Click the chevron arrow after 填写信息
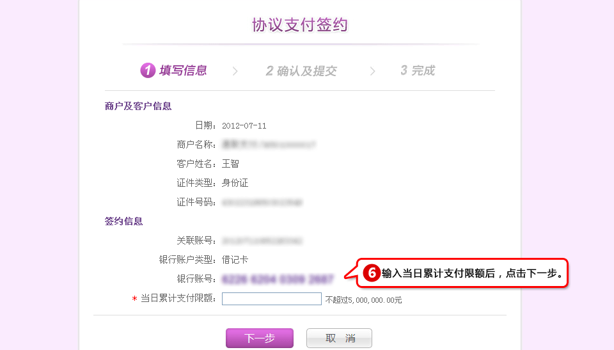 [235, 71]
